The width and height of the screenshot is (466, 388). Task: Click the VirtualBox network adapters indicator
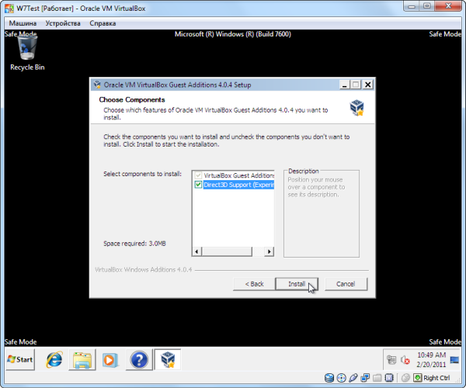click(x=365, y=378)
